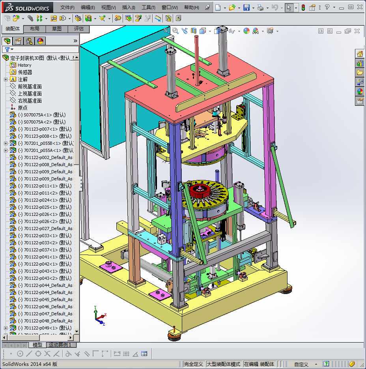The height and width of the screenshot is (369, 366).
Task: Toggle the menu bar pushpin
Action: pos(207,7)
